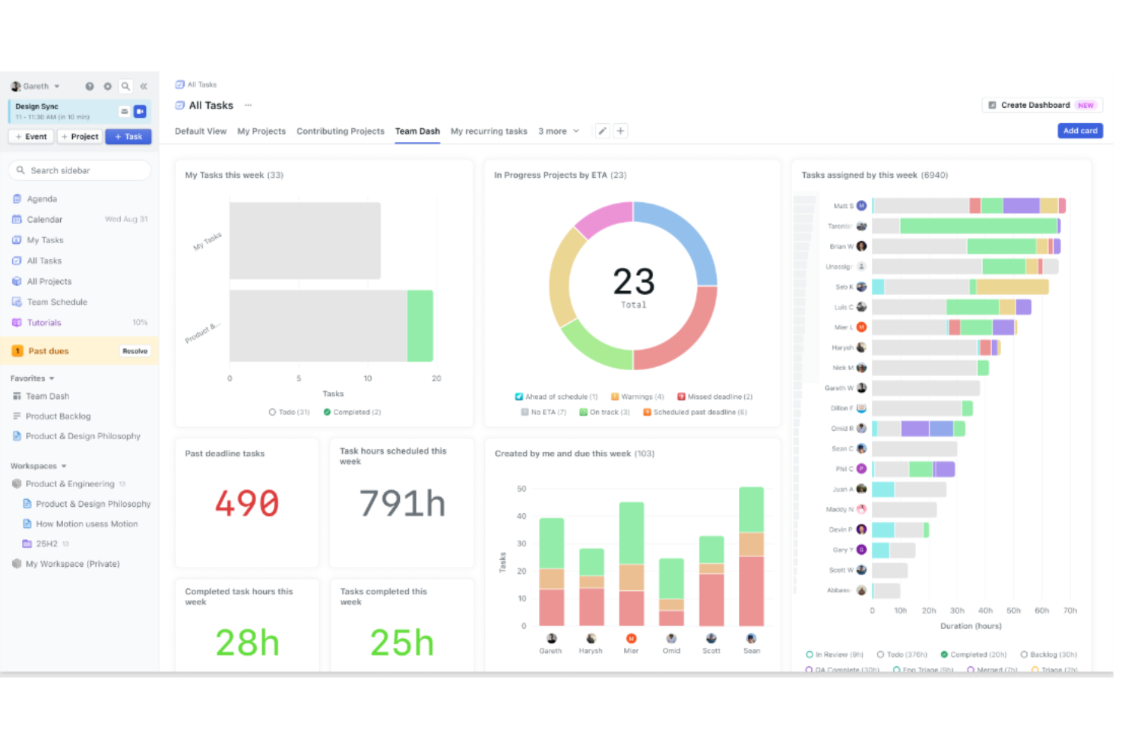Image resolution: width=1125 pixels, height=750 pixels.
Task: Open the Gareth account dropdown
Action: [35, 86]
